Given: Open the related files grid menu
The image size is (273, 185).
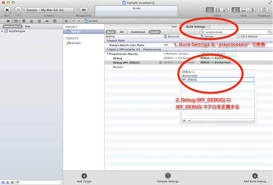Looking at the screenshot, I should click(66, 21).
